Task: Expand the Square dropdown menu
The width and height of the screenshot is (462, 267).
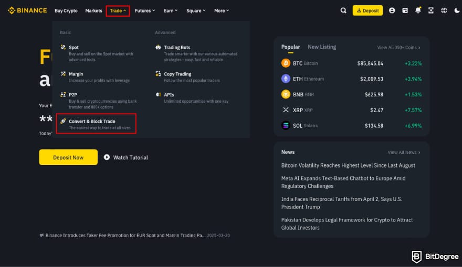Action: (x=196, y=10)
